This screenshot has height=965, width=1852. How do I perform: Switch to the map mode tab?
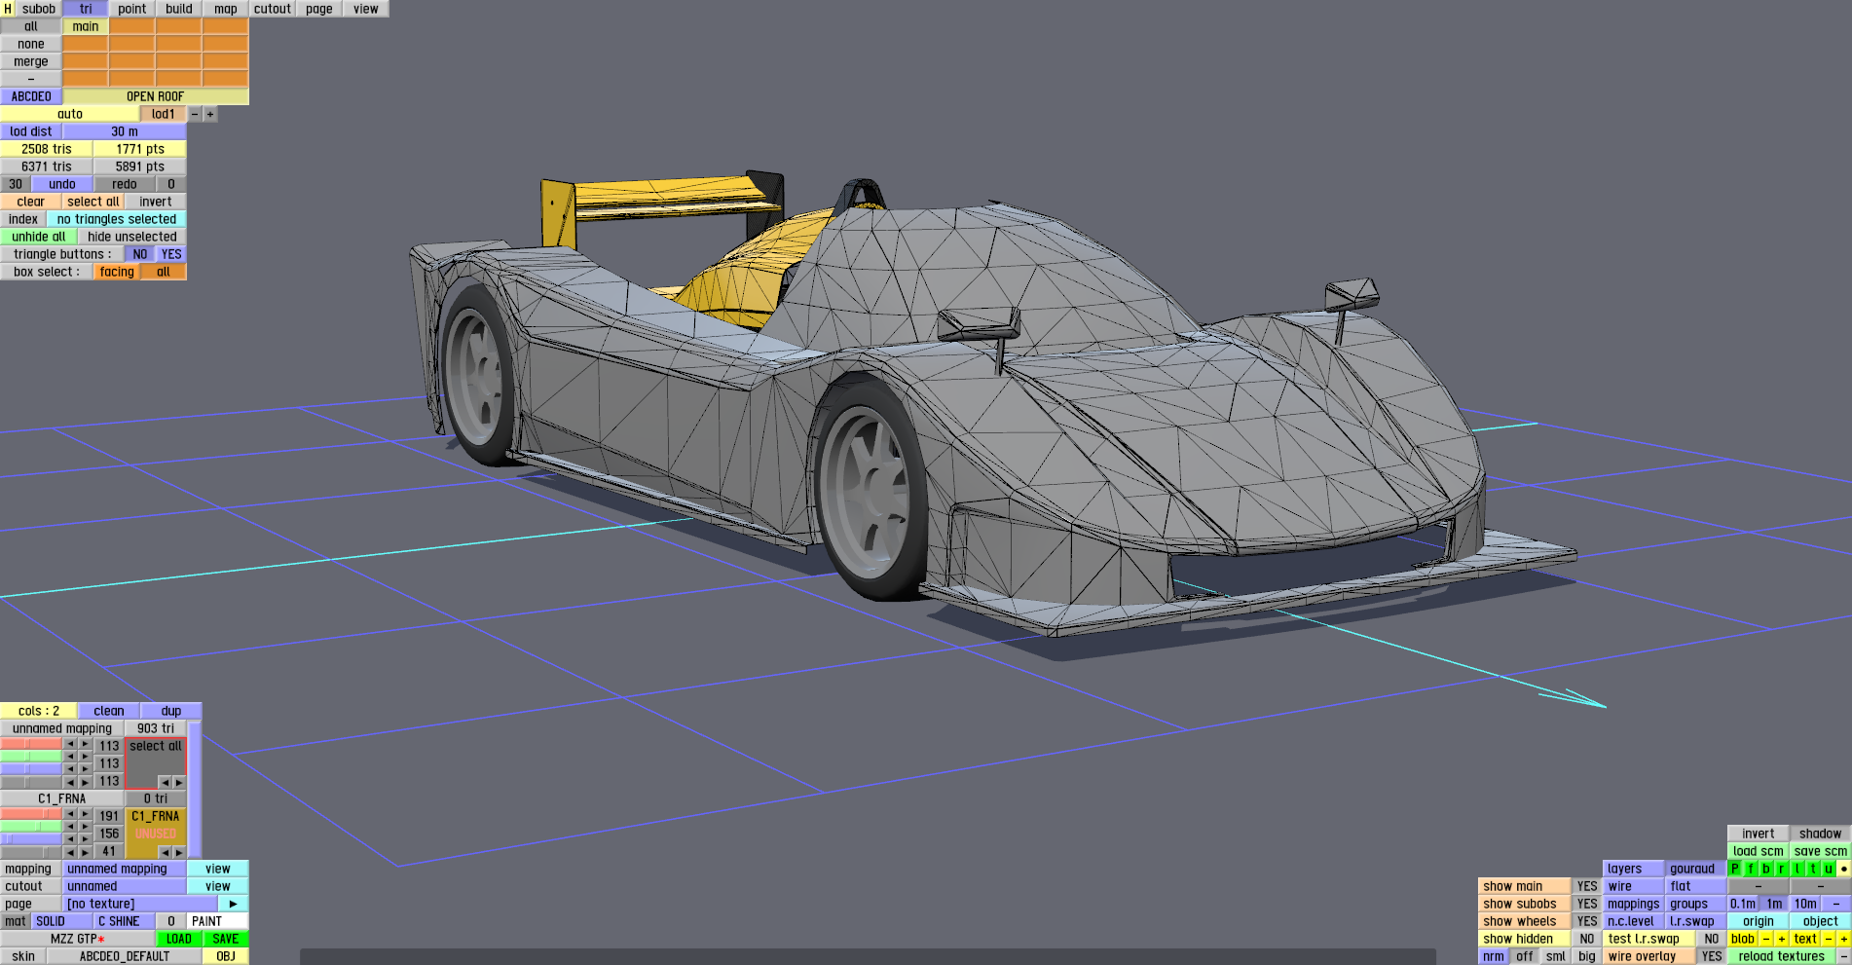point(226,9)
